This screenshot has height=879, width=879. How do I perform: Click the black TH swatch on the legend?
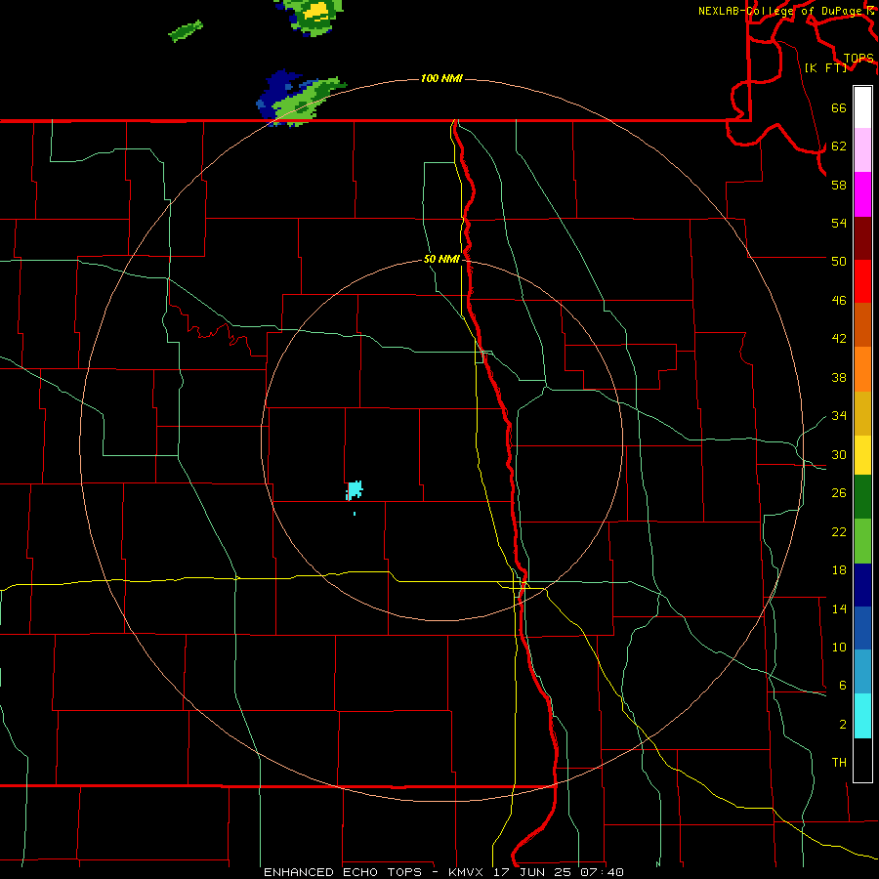tap(862, 760)
